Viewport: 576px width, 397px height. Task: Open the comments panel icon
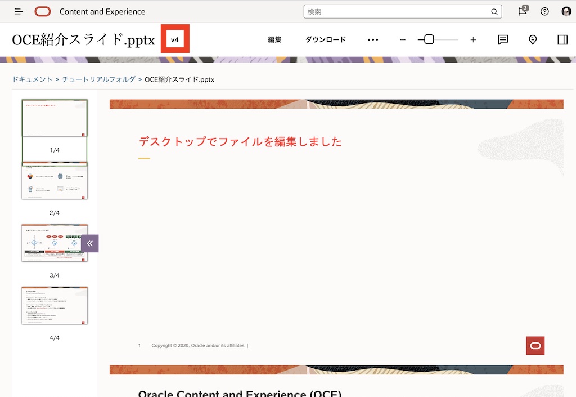click(502, 39)
